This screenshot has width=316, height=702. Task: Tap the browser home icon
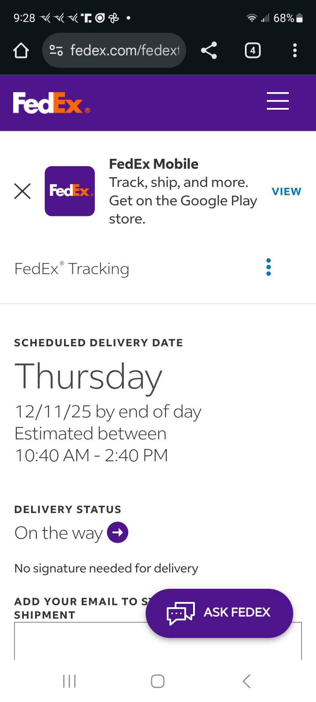tap(21, 51)
